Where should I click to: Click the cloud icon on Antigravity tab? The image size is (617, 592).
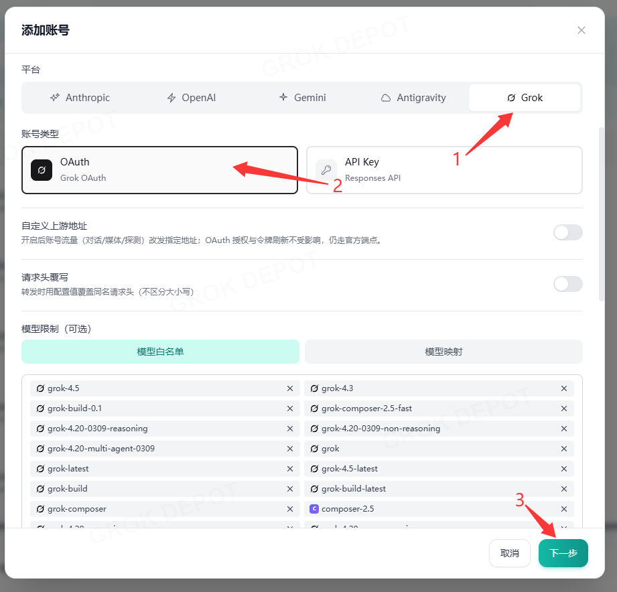pos(386,98)
